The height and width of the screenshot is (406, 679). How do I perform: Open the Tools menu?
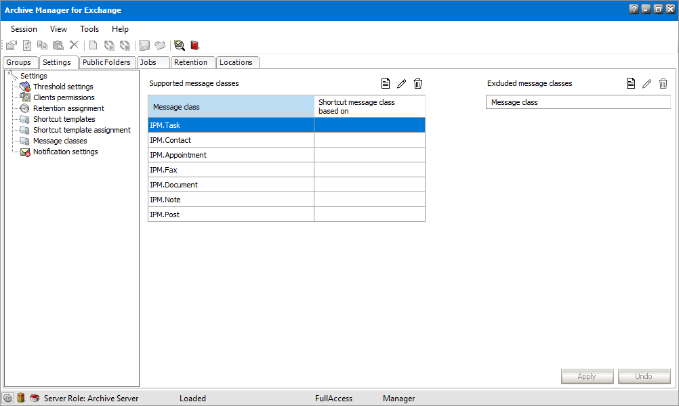tap(89, 29)
